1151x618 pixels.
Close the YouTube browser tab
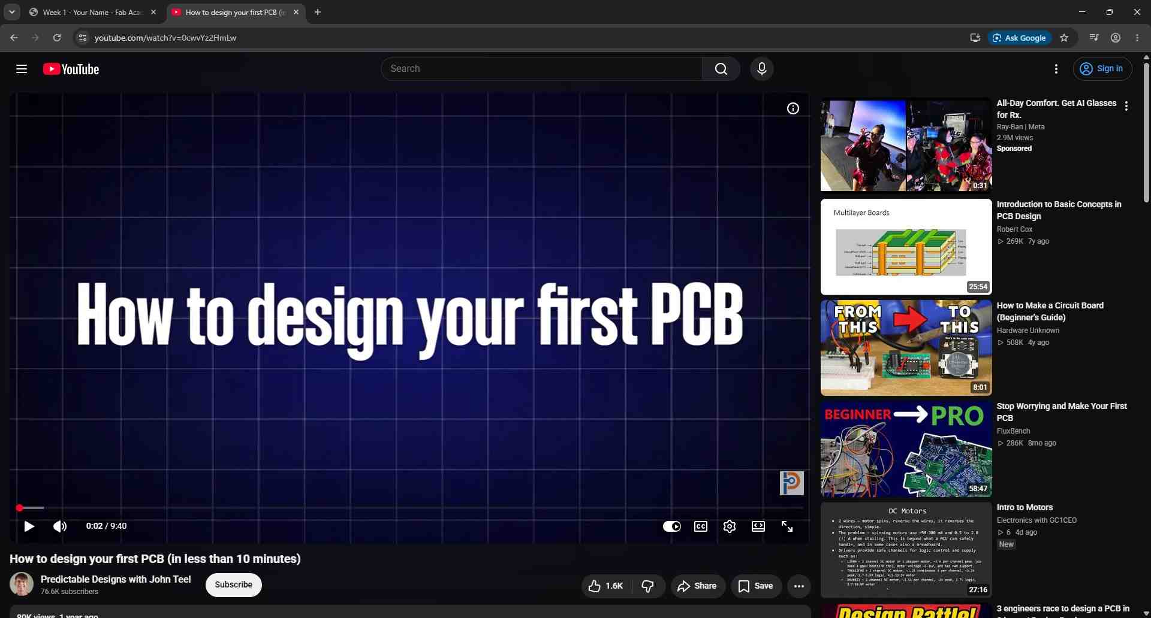(296, 12)
